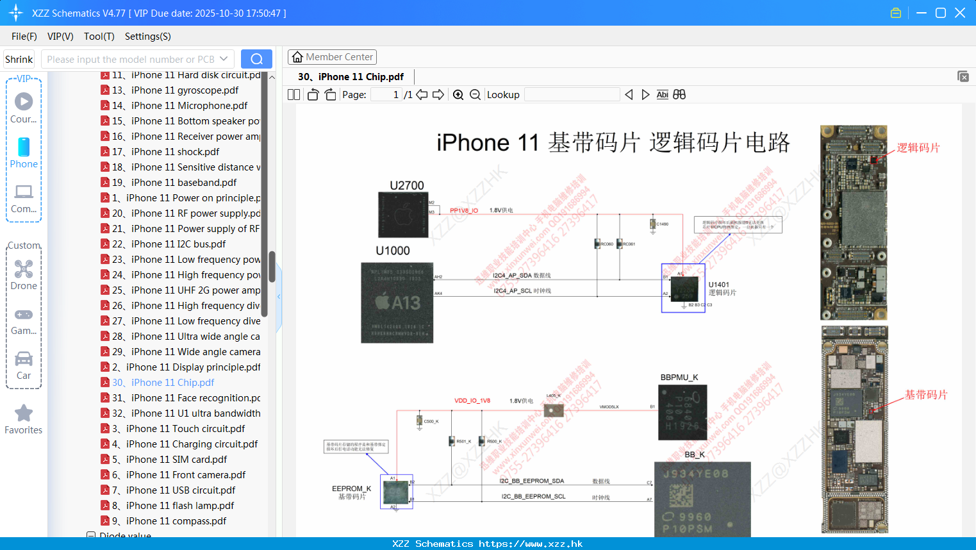Viewport: 976px width, 550px height.
Task: Open '9、iPhone 11 compass.pdf'
Action: (x=163, y=521)
